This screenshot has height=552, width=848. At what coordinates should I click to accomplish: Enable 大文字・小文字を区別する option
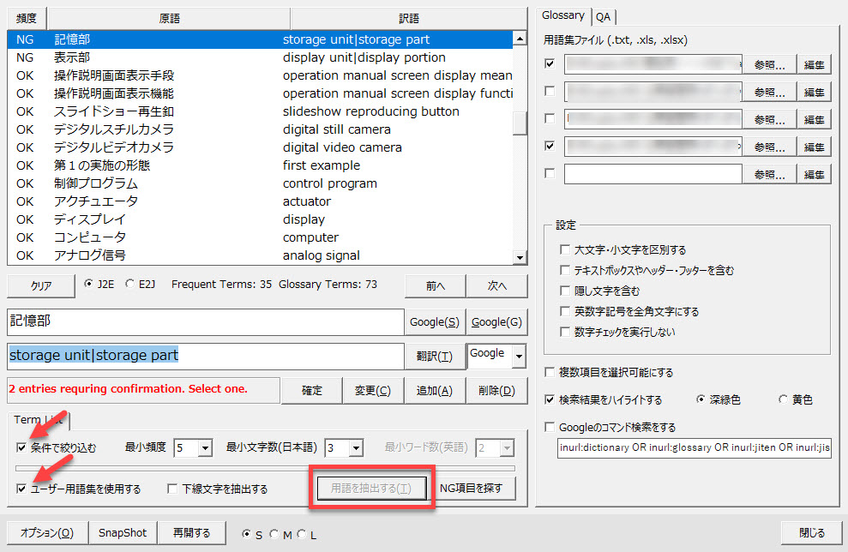tap(565, 250)
